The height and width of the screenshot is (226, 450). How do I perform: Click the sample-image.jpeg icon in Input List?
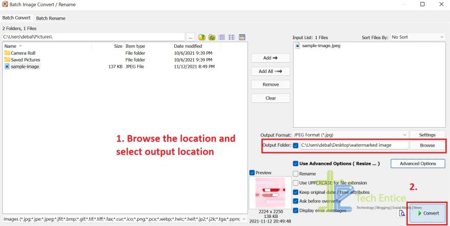pyautogui.click(x=298, y=45)
